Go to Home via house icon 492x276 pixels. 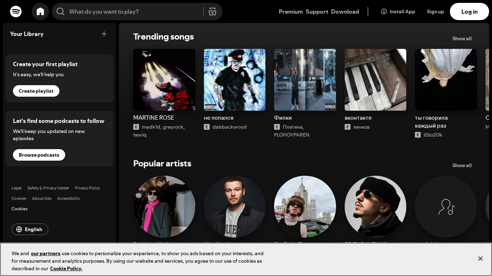tap(40, 11)
